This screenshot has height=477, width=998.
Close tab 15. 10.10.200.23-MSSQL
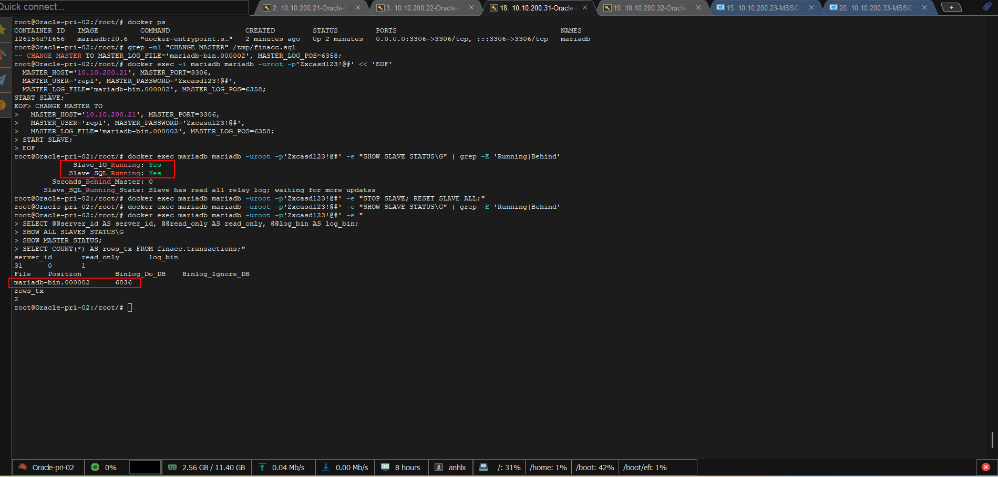point(811,8)
